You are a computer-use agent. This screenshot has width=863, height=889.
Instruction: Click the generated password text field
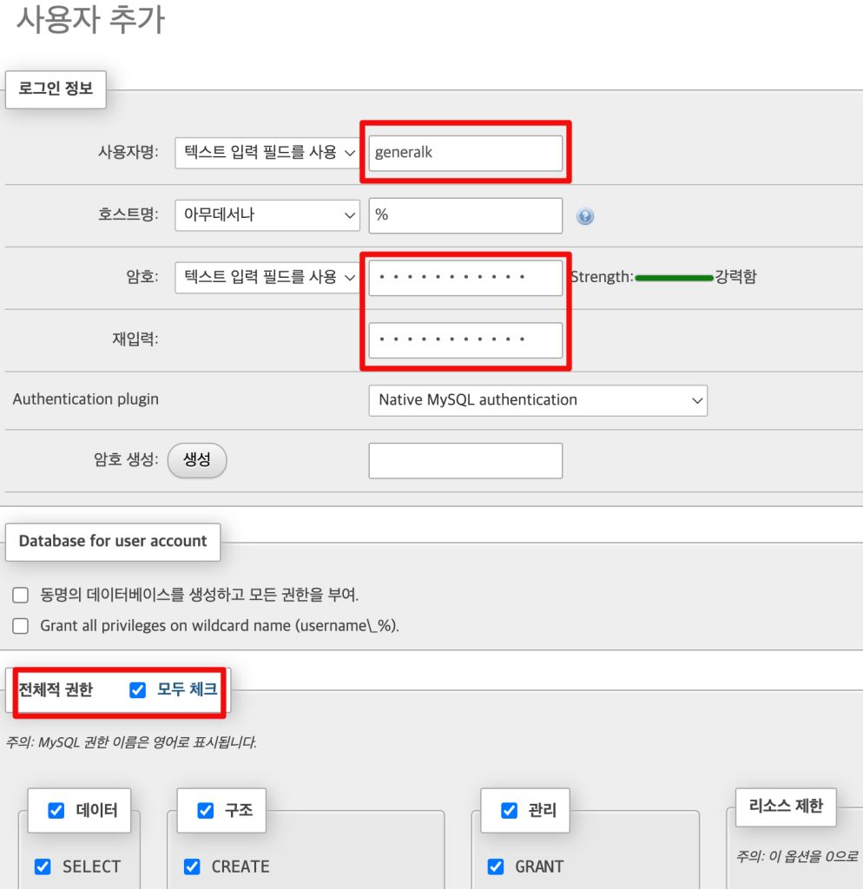[x=465, y=460]
